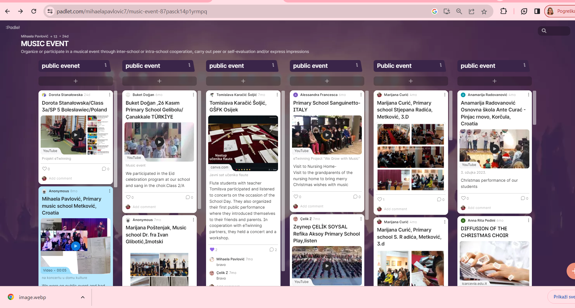
Task: Open more options for Dorota Stanałowska post
Action: coord(110,95)
